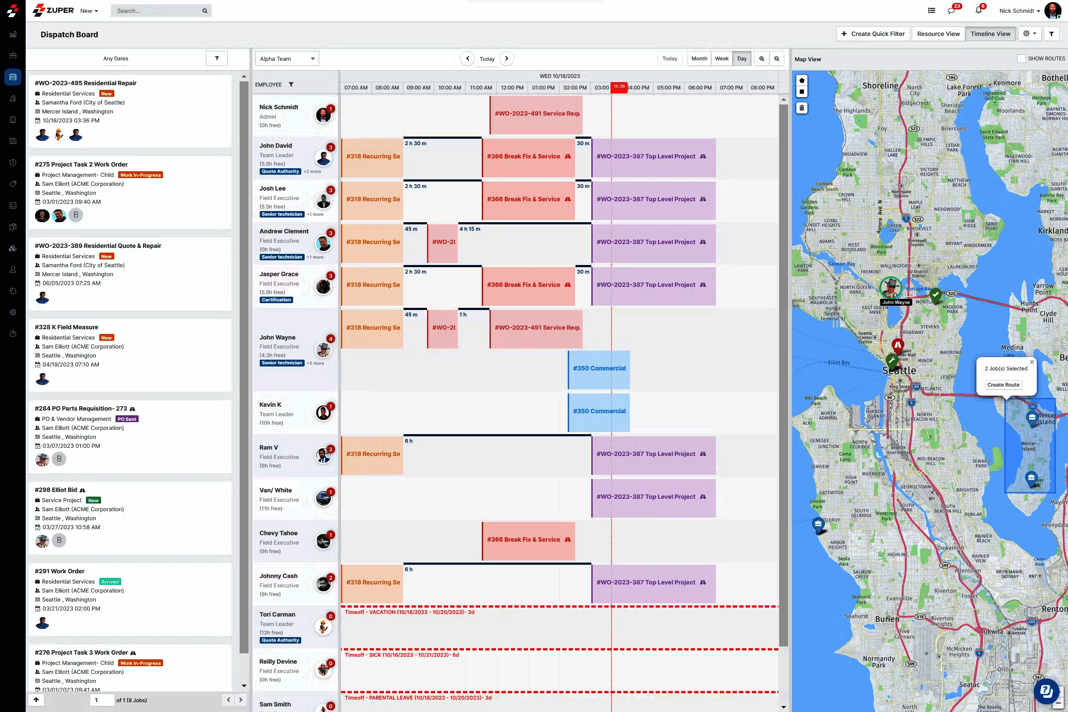Viewport: 1068px width, 712px height.
Task: Open the settings gear icon in the left sidebar
Action: pos(13,312)
